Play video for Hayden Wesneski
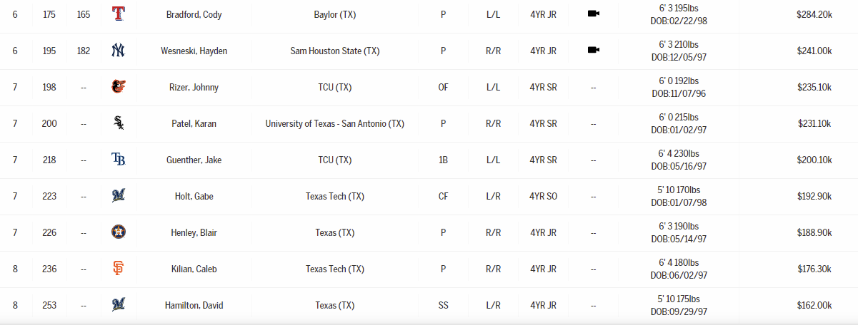The image size is (858, 325). pos(593,51)
